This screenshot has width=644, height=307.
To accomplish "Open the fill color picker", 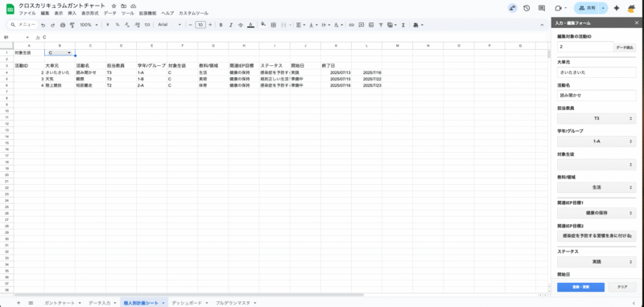I will pos(263,25).
